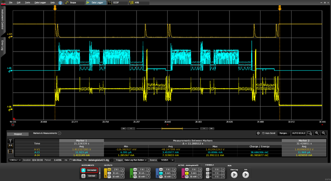Toggle the Min/Max checkbox
Screen dimensions: 331x181
pyautogui.click(x=71, y=160)
